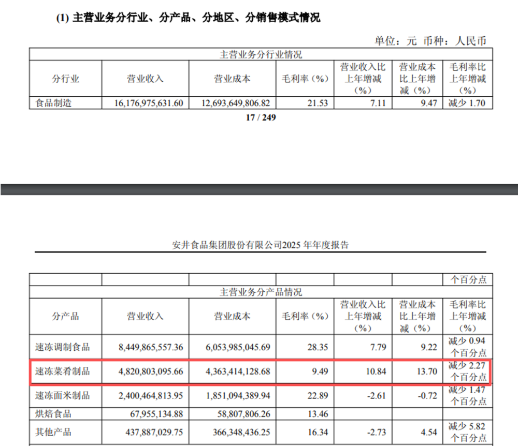Select the 速冻面米制品 row label
Screen dimensions: 518x446
[x=62, y=396]
